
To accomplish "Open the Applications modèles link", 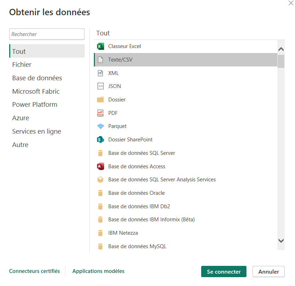I will (98, 271).
